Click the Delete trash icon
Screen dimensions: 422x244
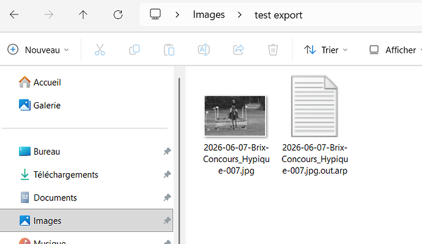[273, 50]
